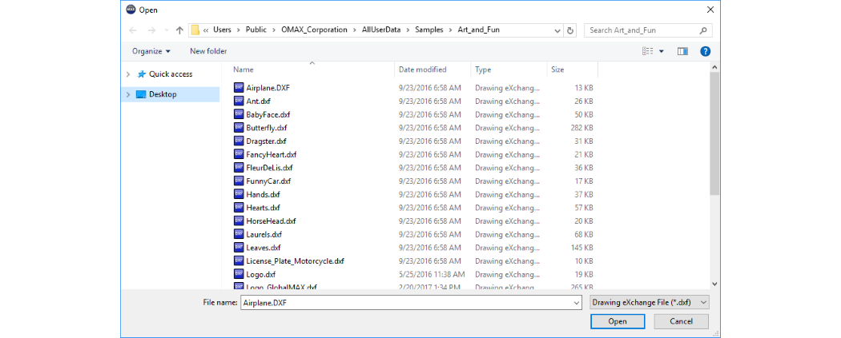Screen dimensions: 841x338
Task: Expand the Quick access tree node
Action: point(128,74)
